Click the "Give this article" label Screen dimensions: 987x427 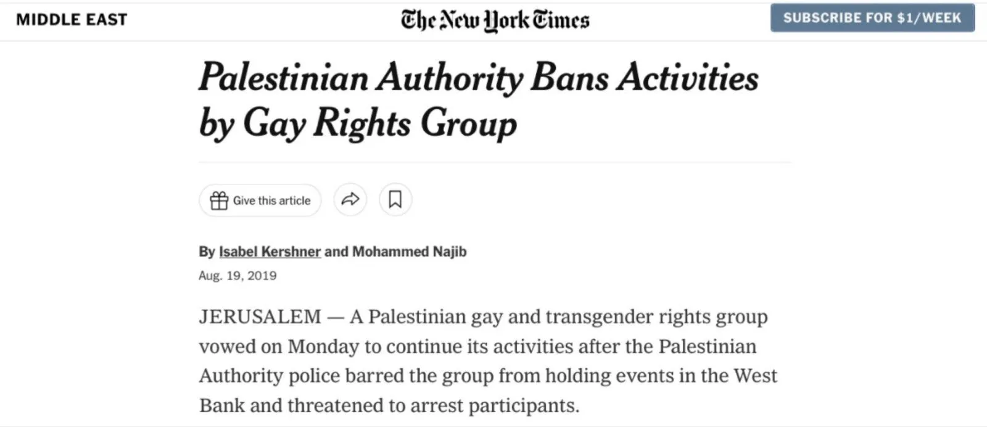pos(271,201)
